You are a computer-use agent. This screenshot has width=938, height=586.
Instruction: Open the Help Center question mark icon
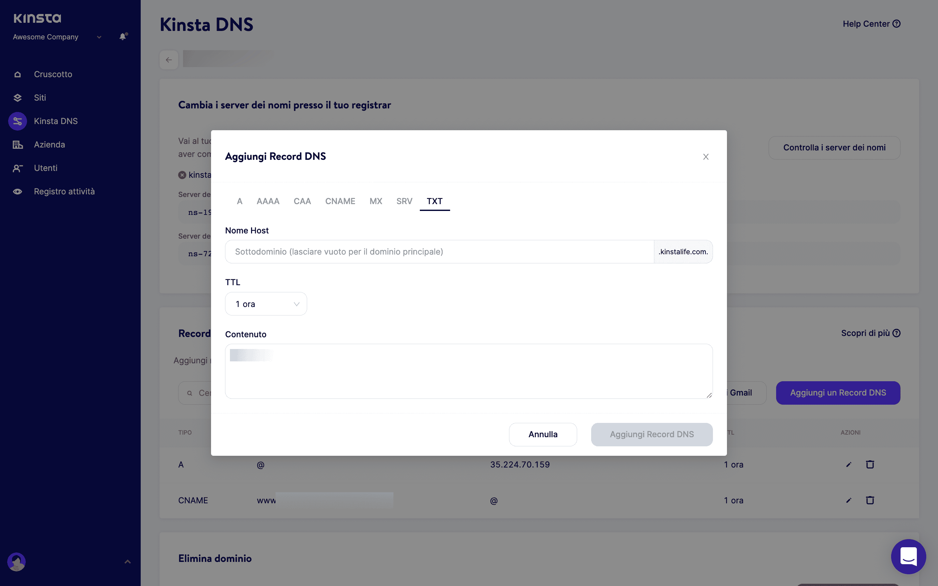(x=897, y=24)
